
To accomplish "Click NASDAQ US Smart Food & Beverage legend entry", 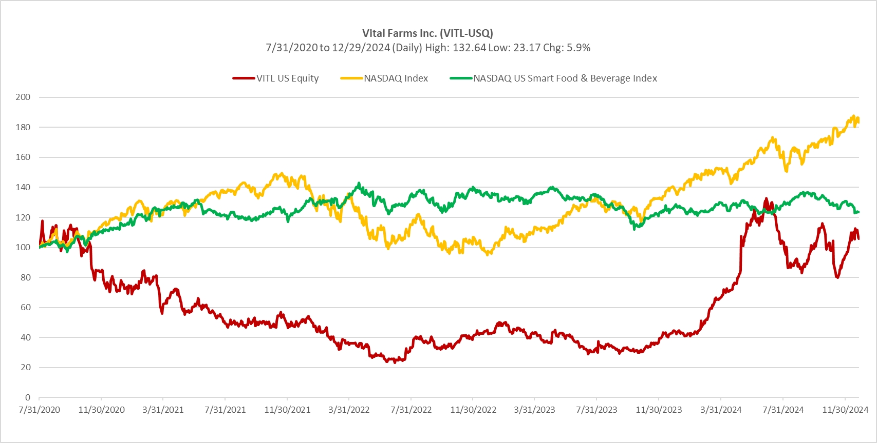I will (x=565, y=78).
